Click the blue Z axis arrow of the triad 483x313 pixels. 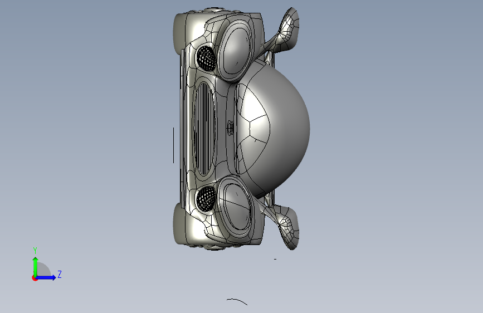pyautogui.click(x=46, y=277)
